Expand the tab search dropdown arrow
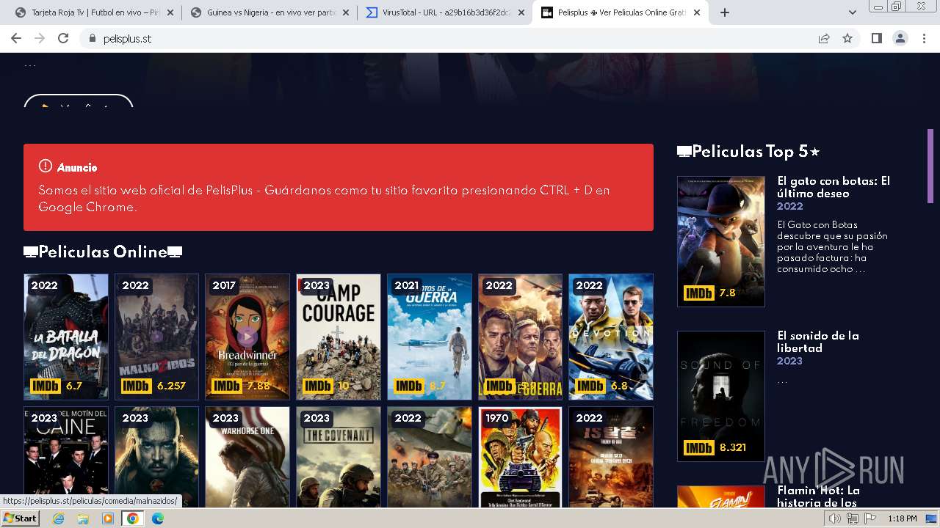The height and width of the screenshot is (528, 940). point(853,12)
